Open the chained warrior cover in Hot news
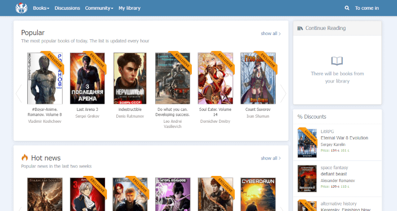This screenshot has width=397, height=211. click(x=216, y=194)
